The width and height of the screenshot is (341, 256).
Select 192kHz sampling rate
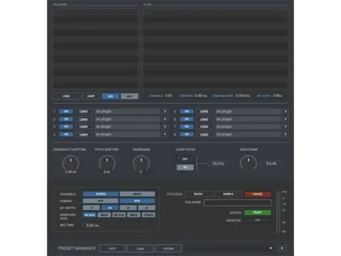tap(148, 215)
